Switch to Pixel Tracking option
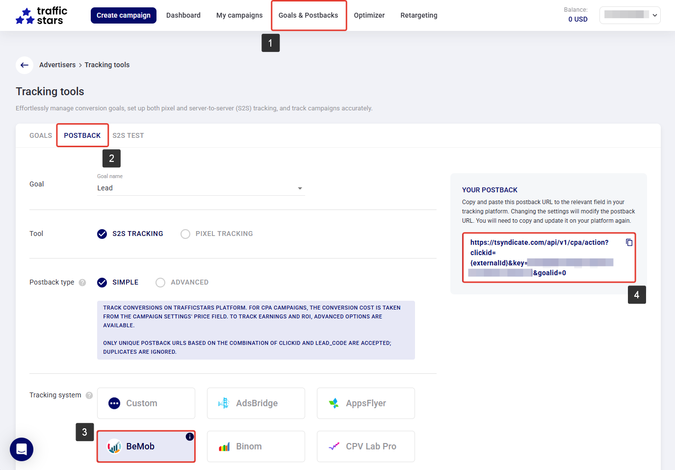The image size is (675, 470). tap(185, 234)
